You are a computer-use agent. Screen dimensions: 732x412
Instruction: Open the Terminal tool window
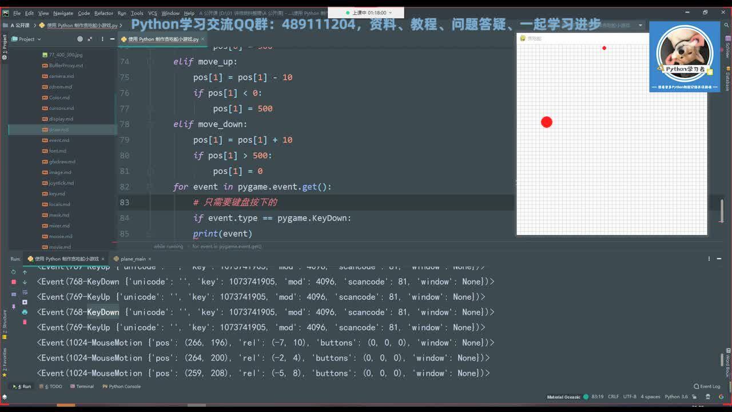coord(82,386)
